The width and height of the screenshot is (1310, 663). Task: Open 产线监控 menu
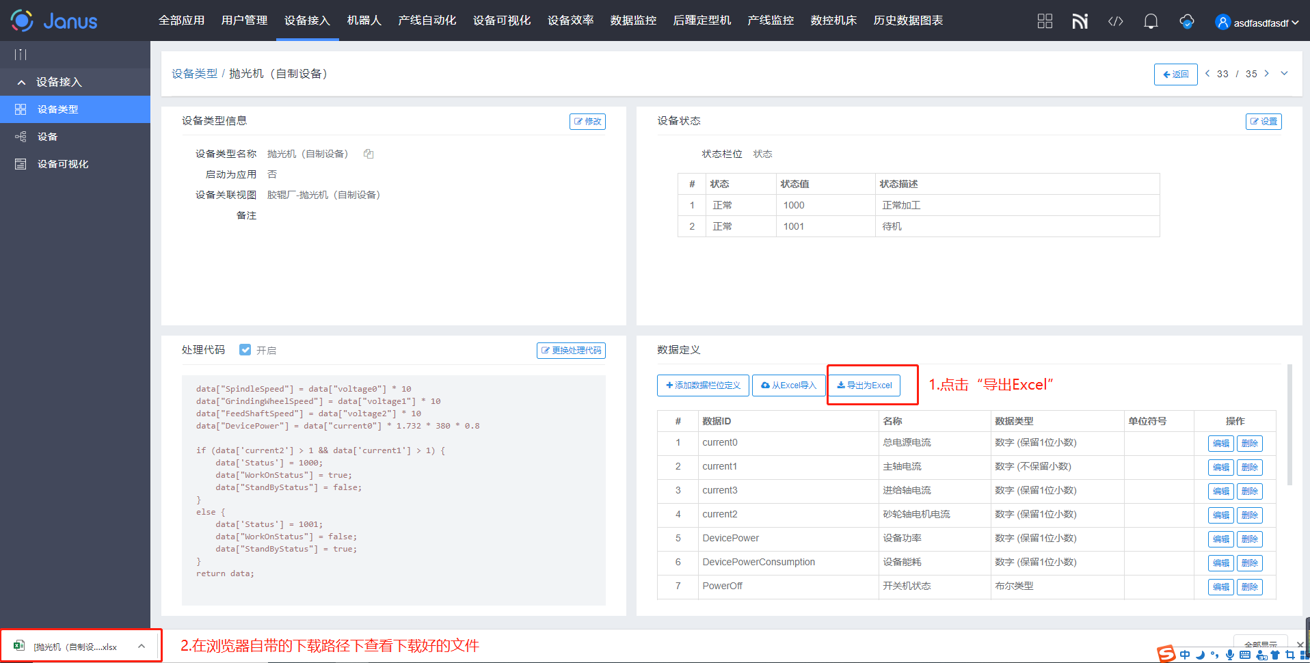[771, 21]
